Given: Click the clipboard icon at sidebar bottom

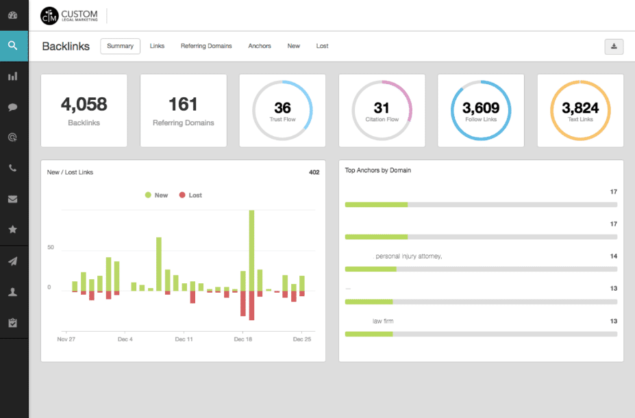Looking at the screenshot, I should (x=14, y=322).
